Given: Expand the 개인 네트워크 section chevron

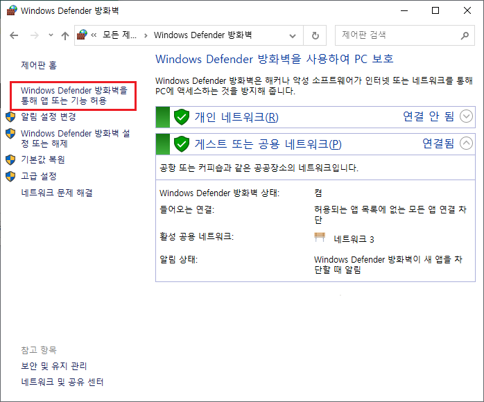Looking at the screenshot, I should 466,116.
